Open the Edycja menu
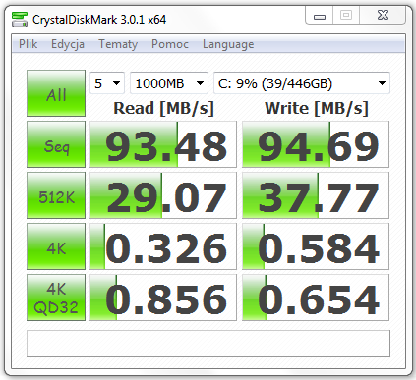The height and width of the screenshot is (380, 416). (68, 44)
